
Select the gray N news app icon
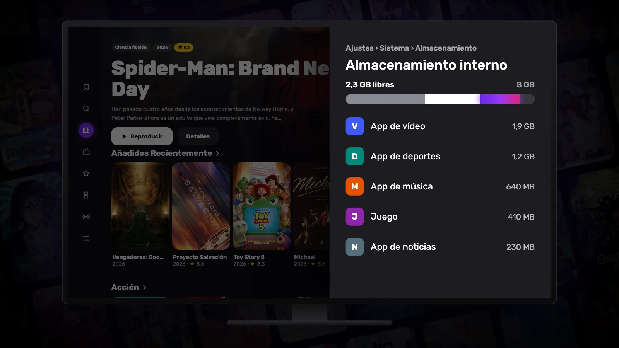coord(355,247)
